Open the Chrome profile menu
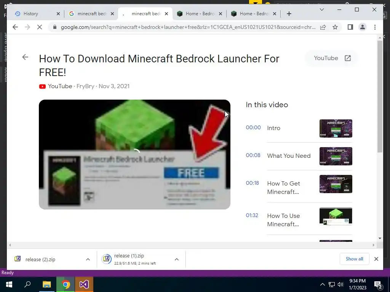390x292 pixels. (x=363, y=27)
